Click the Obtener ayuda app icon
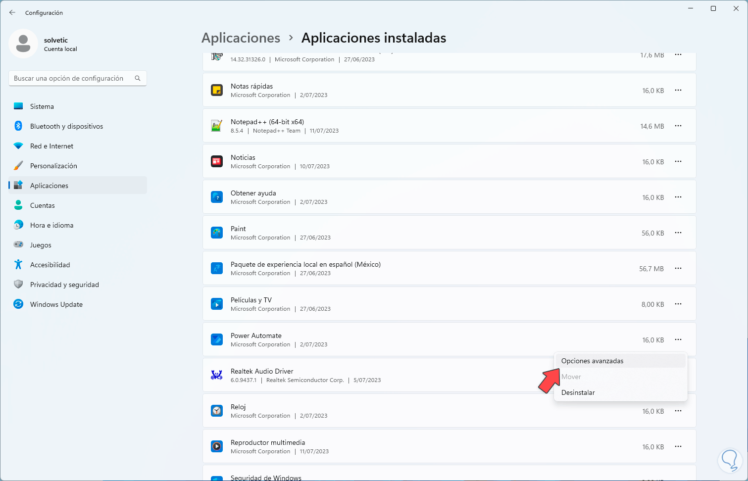 [x=217, y=197]
